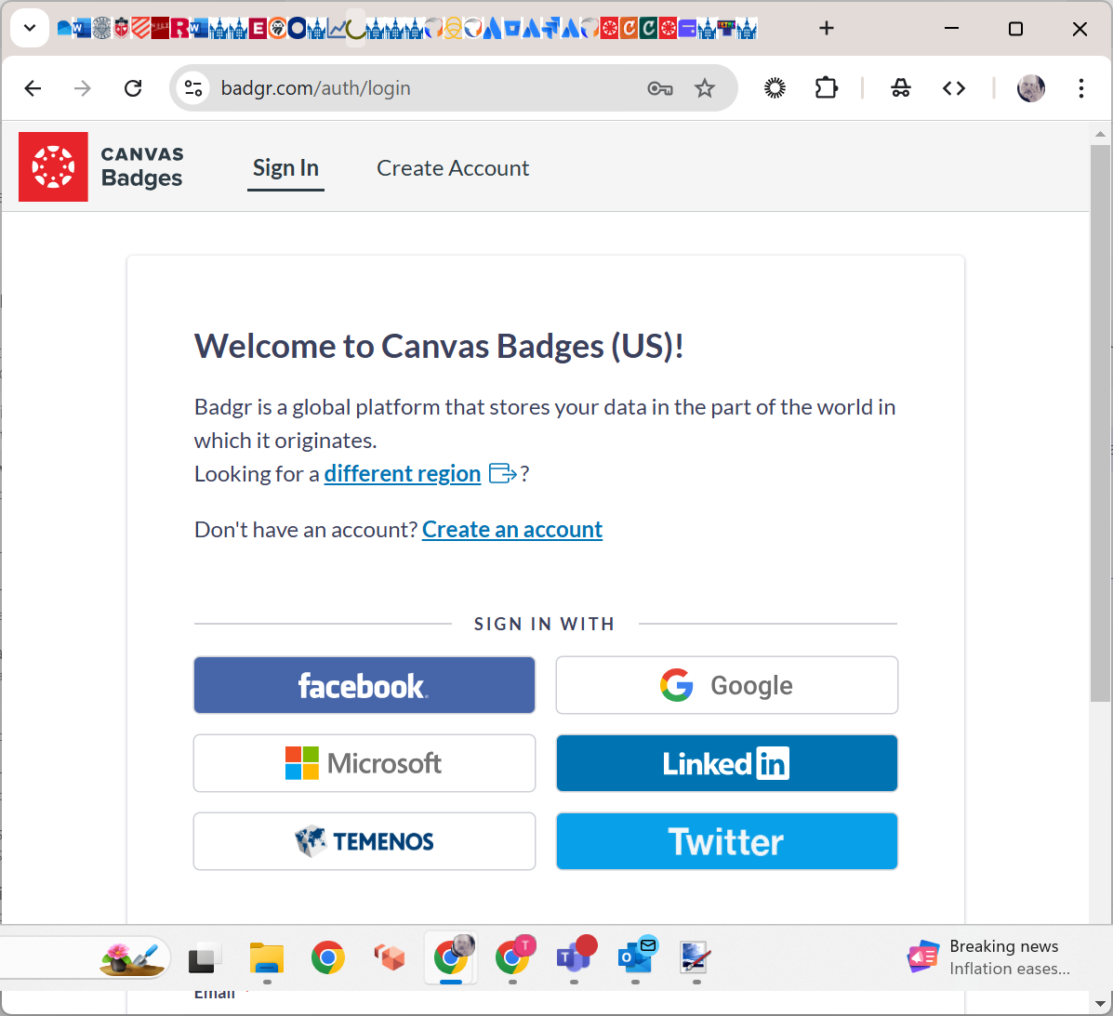Open a new browser tab
This screenshot has height=1016, width=1113.
(827, 29)
